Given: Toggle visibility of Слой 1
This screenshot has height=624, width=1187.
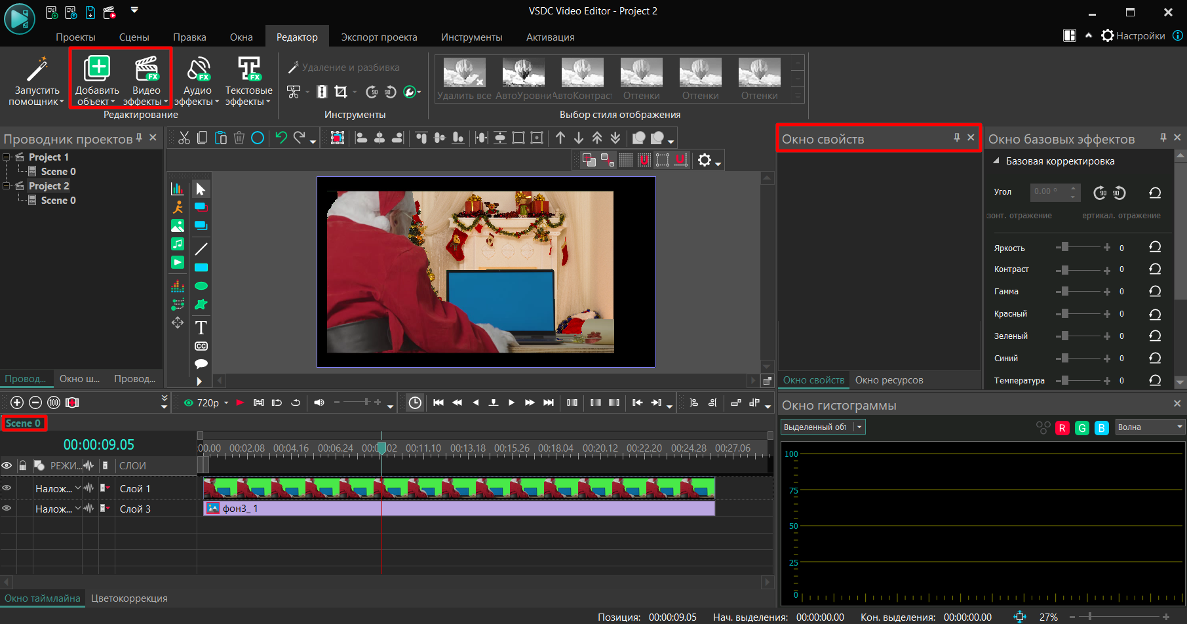Looking at the screenshot, I should (x=7, y=488).
